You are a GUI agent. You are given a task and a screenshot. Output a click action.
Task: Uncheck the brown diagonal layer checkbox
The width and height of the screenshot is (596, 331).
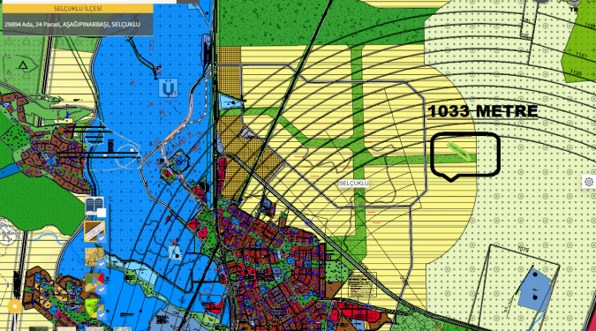coord(102,238)
